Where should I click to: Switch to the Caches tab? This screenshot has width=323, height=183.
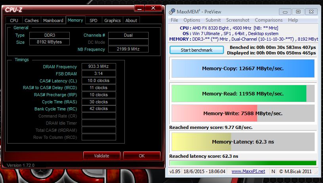tap(32, 21)
